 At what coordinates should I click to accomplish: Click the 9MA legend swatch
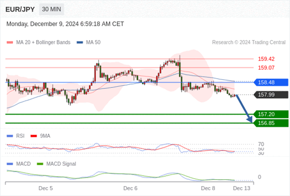point(34,136)
